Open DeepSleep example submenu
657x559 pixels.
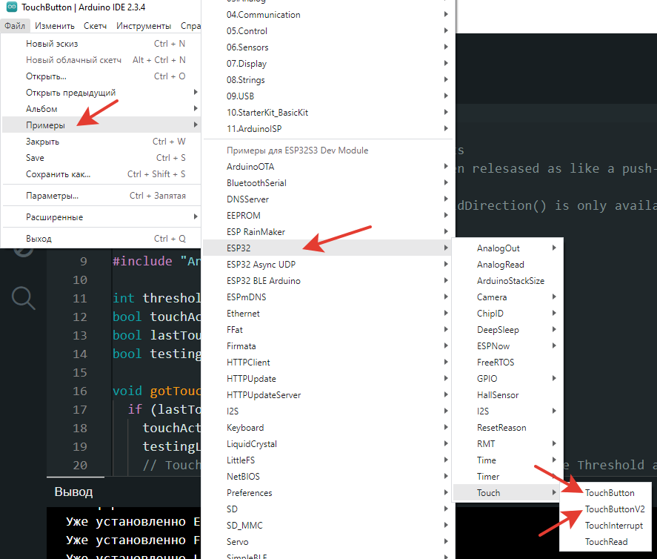[507, 330]
